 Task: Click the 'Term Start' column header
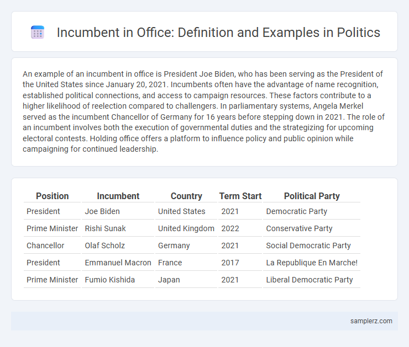click(x=240, y=196)
